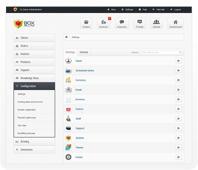Open the Products sidebar menu

[x=34, y=62]
